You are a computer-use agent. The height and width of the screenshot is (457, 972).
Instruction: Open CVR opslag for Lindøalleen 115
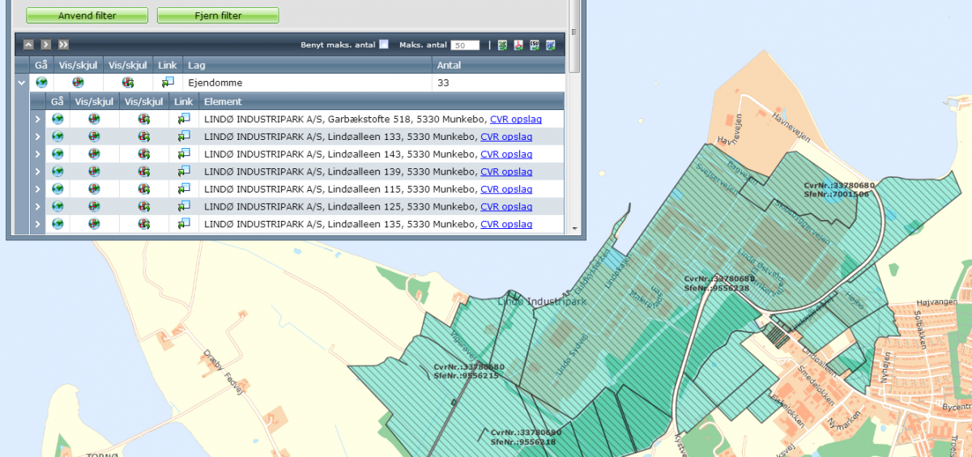(506, 188)
